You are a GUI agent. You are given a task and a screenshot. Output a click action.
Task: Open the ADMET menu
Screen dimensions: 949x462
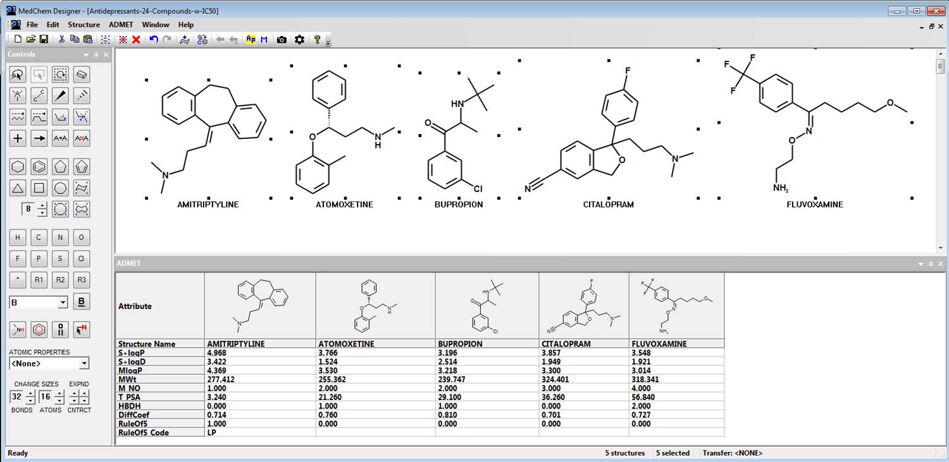[x=121, y=25]
